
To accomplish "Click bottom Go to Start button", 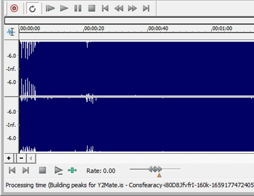I will (x=12, y=170).
